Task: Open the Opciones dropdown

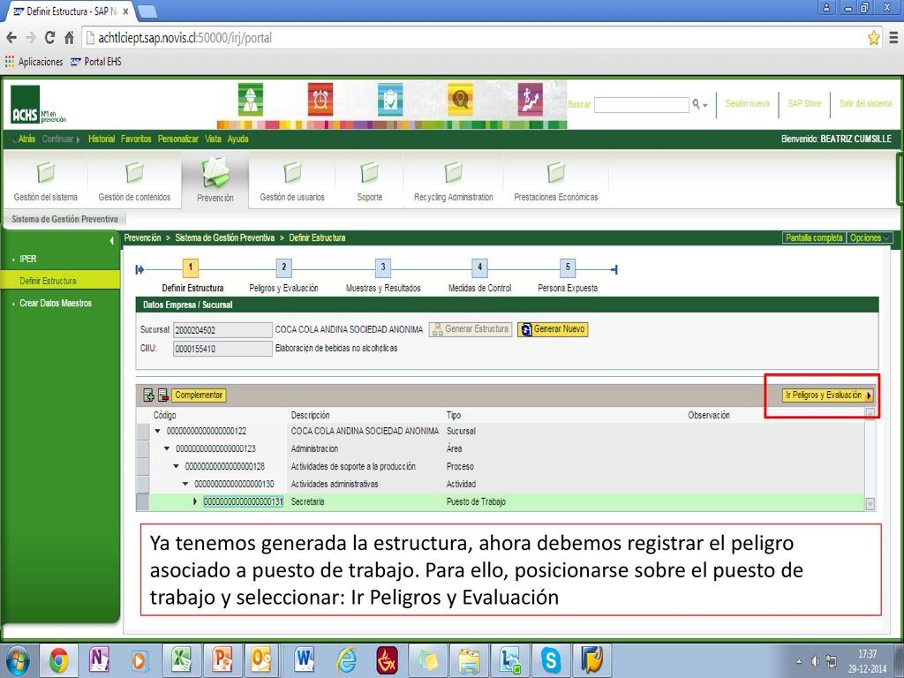Action: 870,237
